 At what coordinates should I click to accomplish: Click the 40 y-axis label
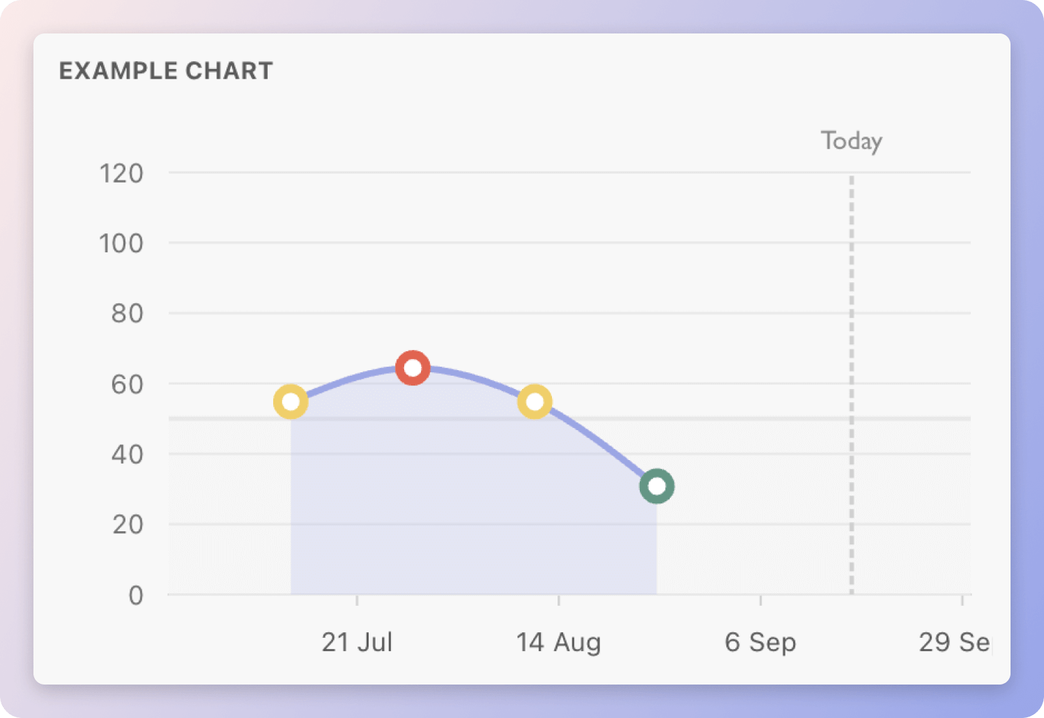tap(127, 455)
